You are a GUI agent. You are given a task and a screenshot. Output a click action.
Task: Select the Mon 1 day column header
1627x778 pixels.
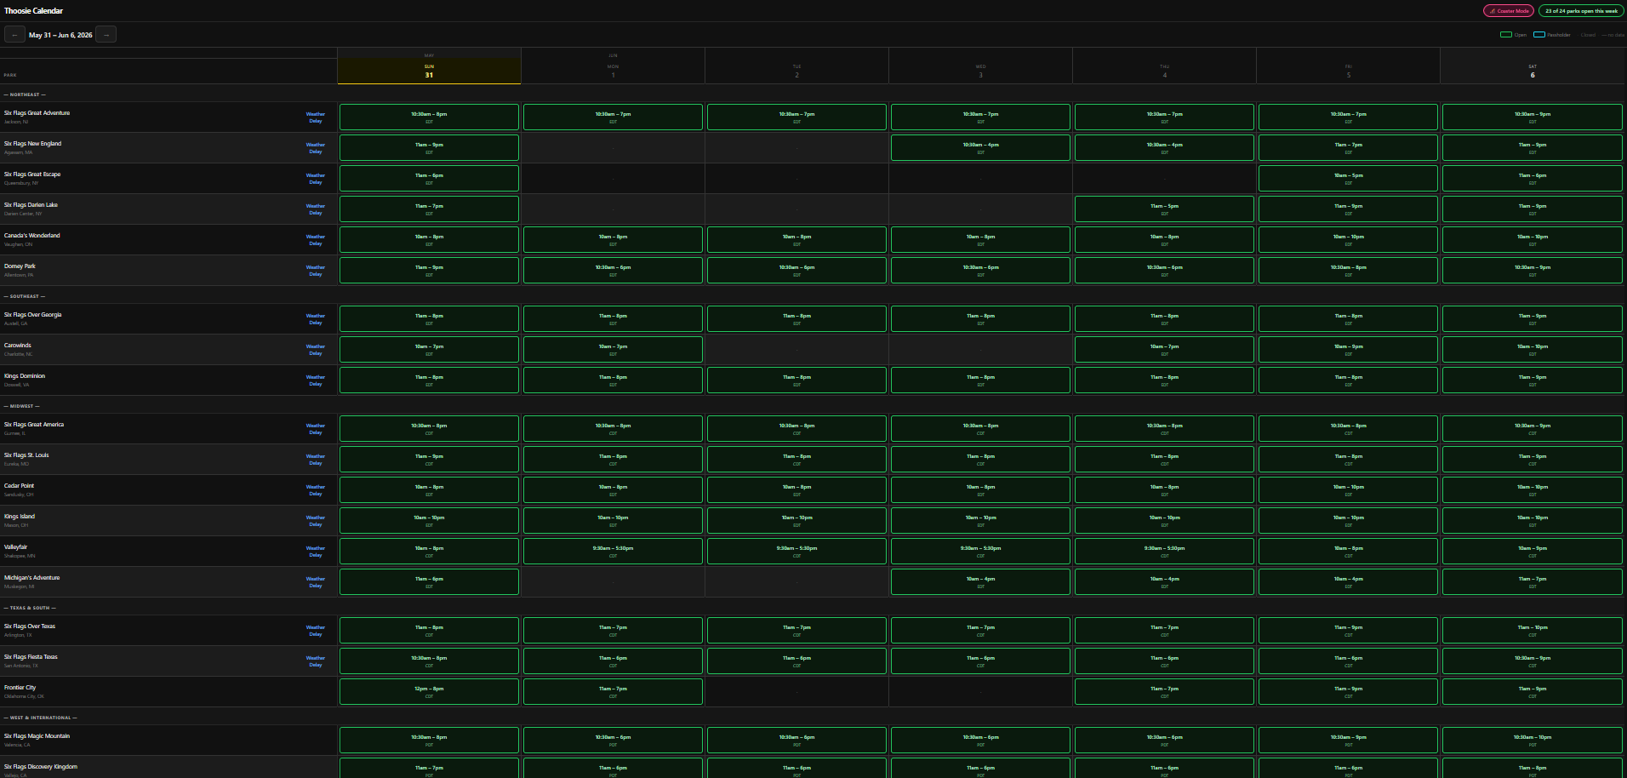coord(613,71)
